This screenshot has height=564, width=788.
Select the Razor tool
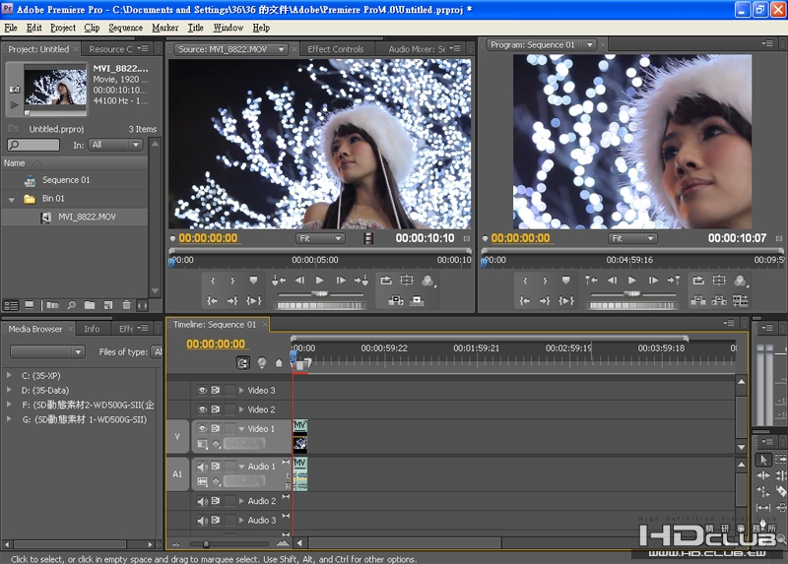tap(780, 491)
